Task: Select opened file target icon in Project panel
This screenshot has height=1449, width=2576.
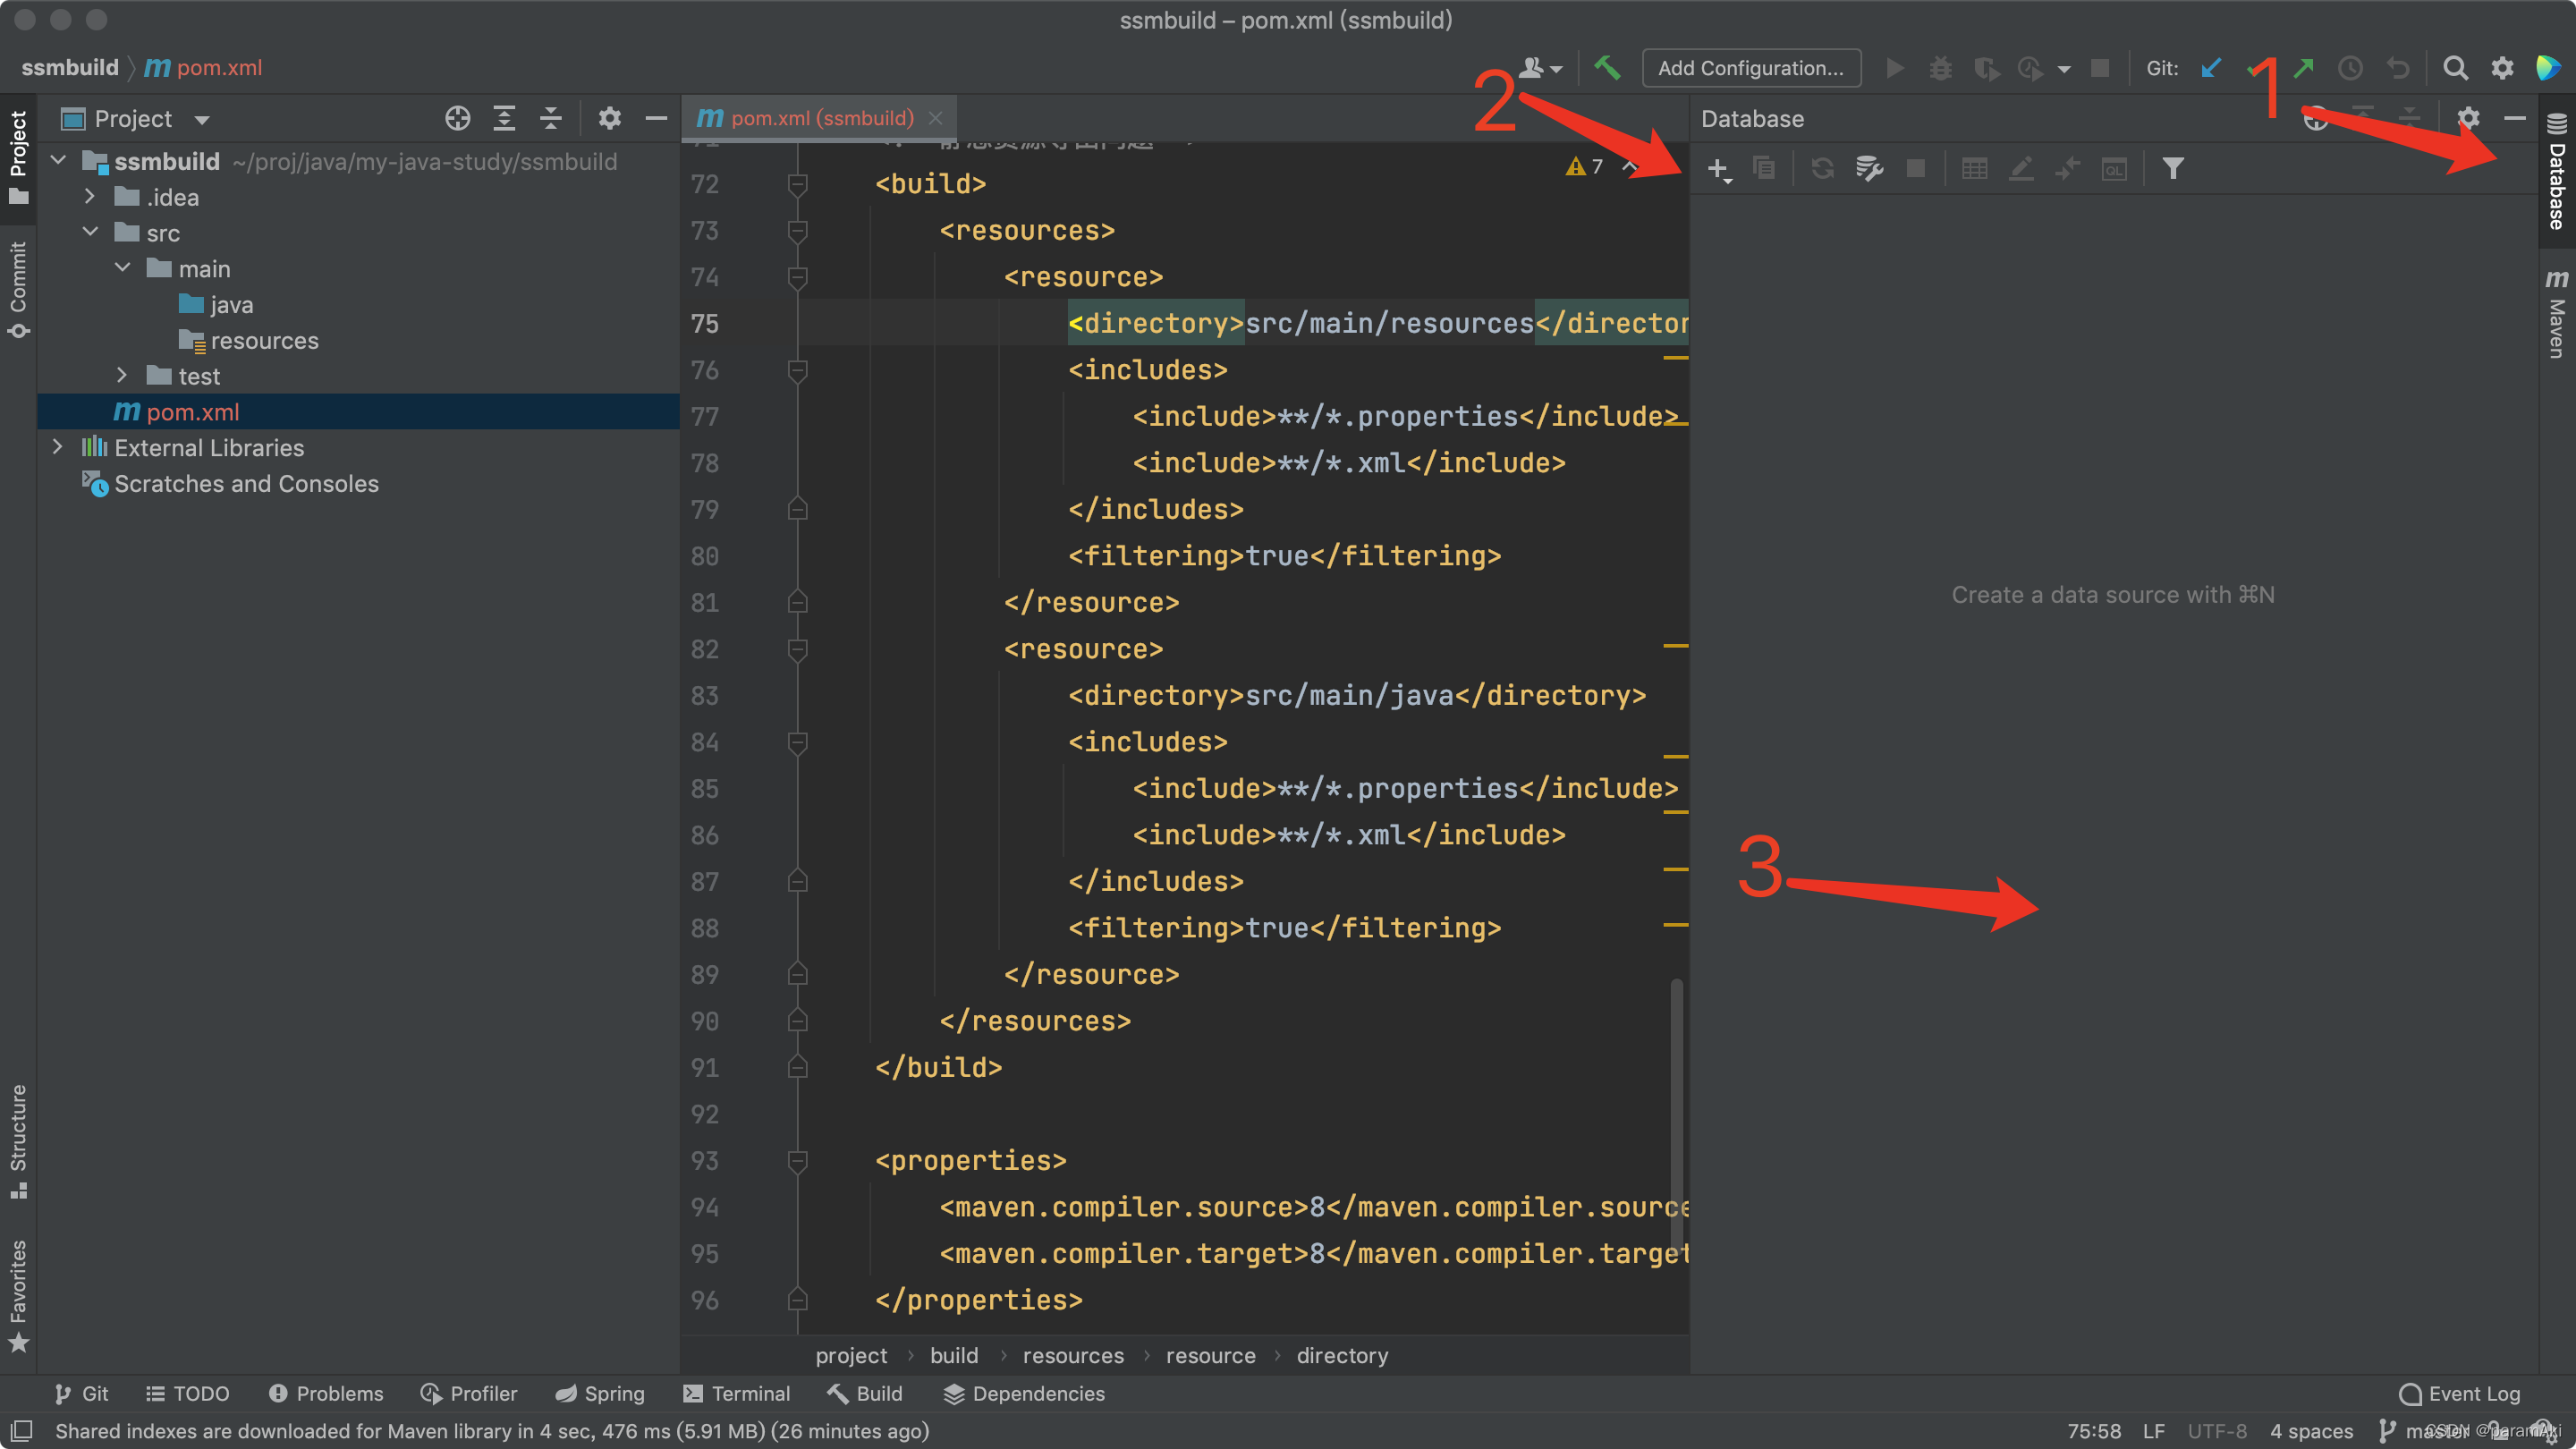Action: (x=457, y=119)
